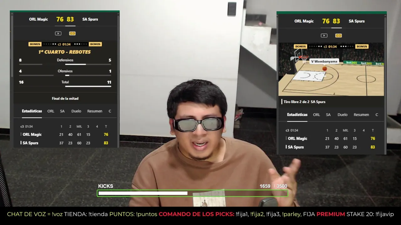Click the !tienda command in ticker
This screenshot has height=225, width=401.
(99, 214)
